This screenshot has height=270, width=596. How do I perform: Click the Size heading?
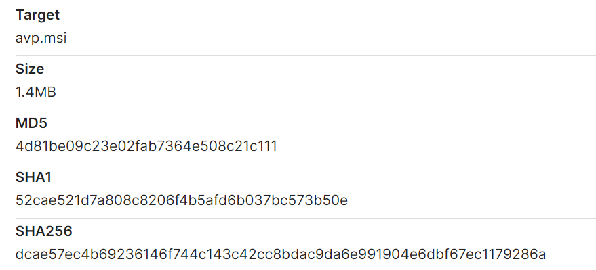coord(30,69)
